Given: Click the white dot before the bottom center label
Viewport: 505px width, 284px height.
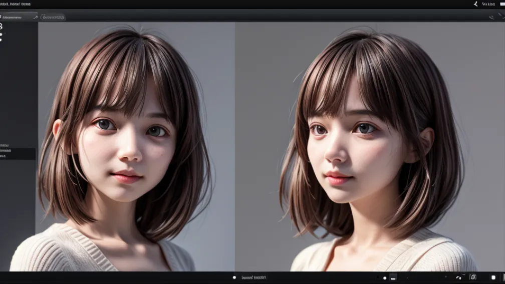Looking at the screenshot, I should pyautogui.click(x=234, y=277).
